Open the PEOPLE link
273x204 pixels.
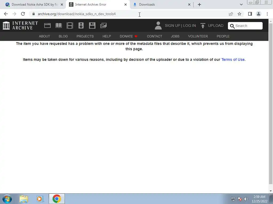[x=223, y=36]
